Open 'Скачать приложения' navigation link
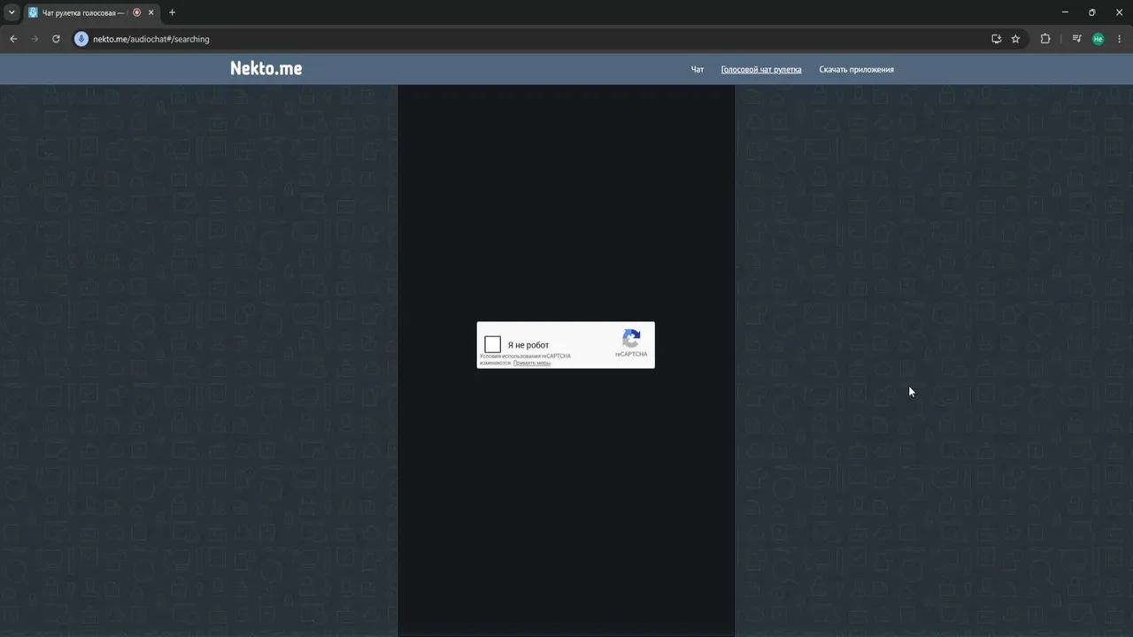 (x=856, y=69)
